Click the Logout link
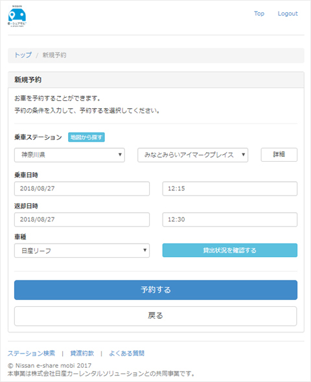 (x=288, y=14)
